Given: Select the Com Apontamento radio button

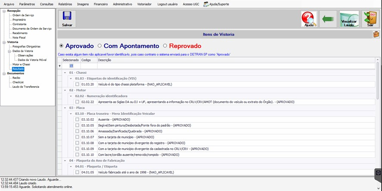Looking at the screenshot, I should click(100, 46).
